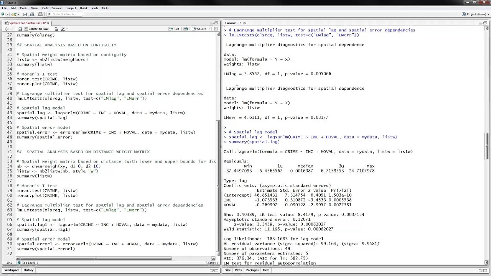Open Find/Replace with the magnifier icon
Screen dimensions: 491x276
coord(56,29)
